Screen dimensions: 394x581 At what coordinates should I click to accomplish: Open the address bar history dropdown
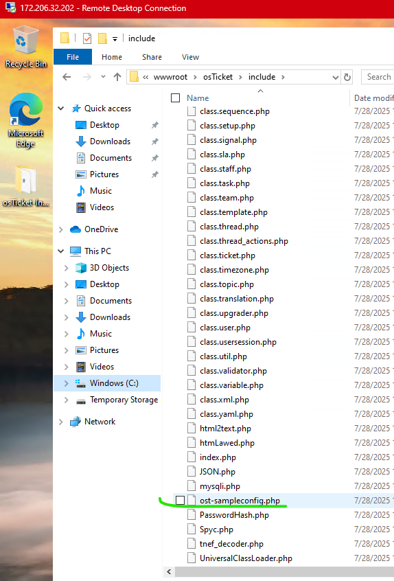click(336, 77)
